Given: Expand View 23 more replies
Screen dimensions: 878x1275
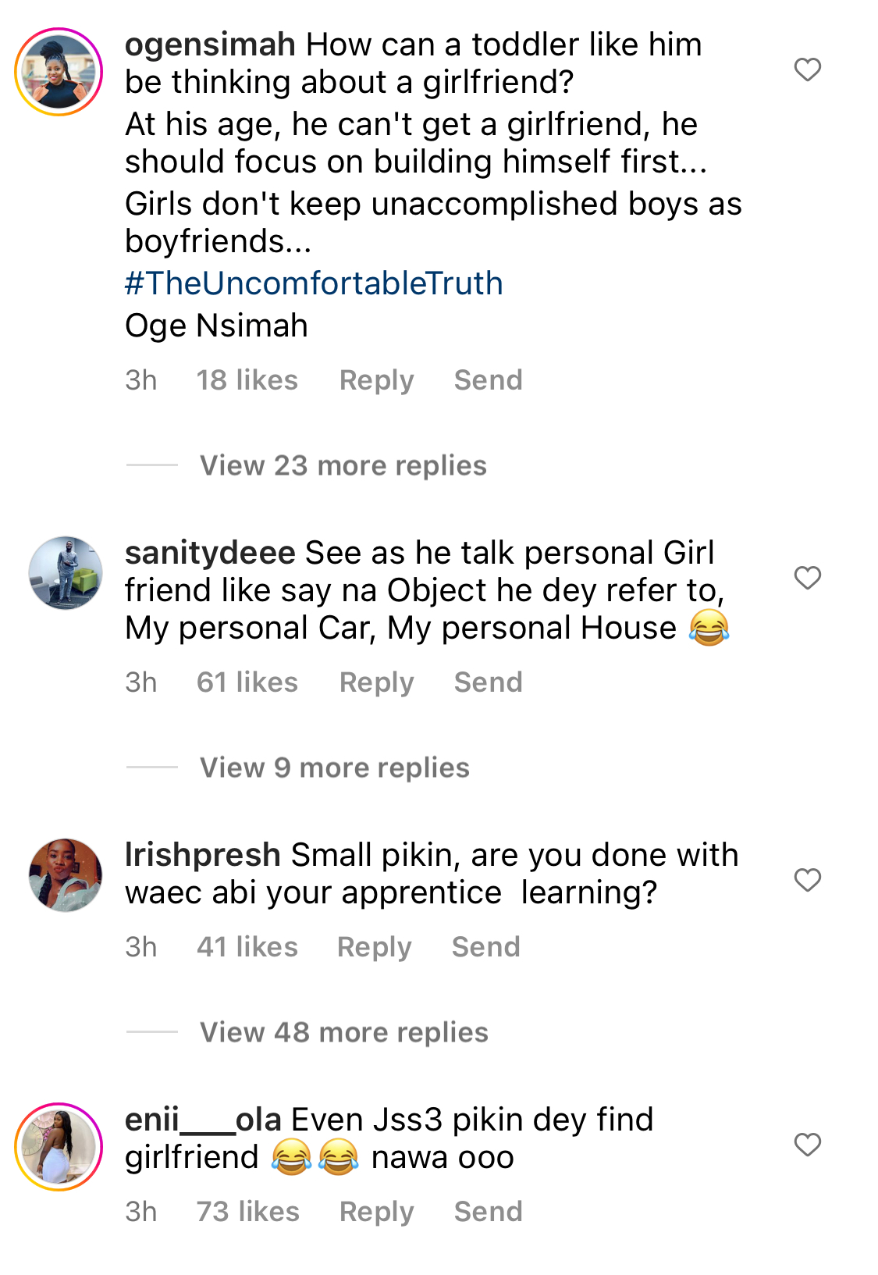Looking at the screenshot, I should (x=343, y=465).
